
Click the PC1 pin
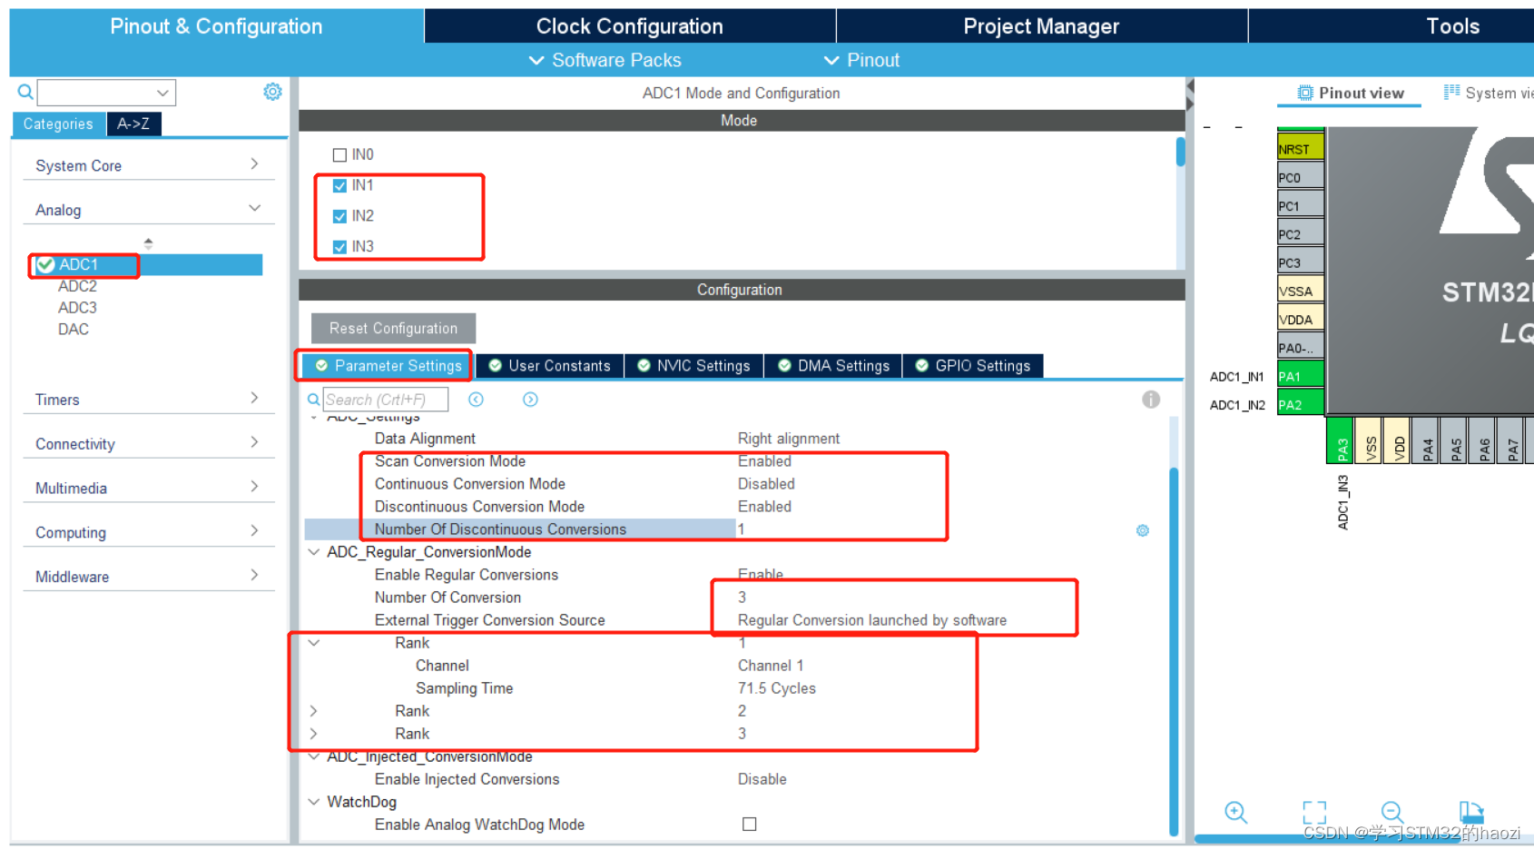[x=1300, y=205]
